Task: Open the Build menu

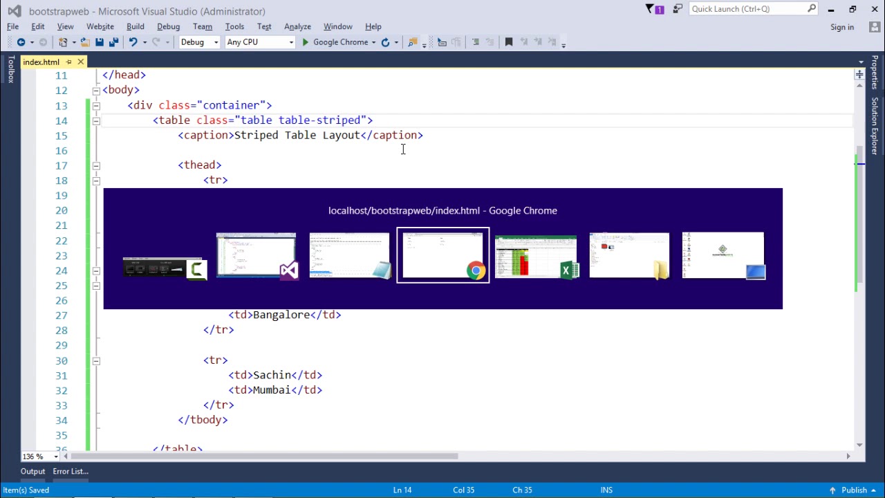Action: click(136, 26)
